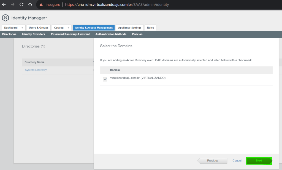This screenshot has width=282, height=170.
Task: Switch to the Roles tab
Action: (x=150, y=28)
